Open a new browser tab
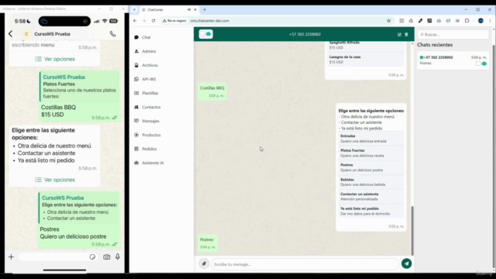 [x=205, y=10]
